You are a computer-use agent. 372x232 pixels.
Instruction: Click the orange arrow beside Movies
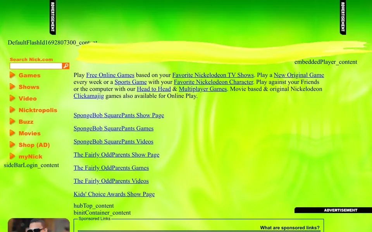(x=12, y=133)
